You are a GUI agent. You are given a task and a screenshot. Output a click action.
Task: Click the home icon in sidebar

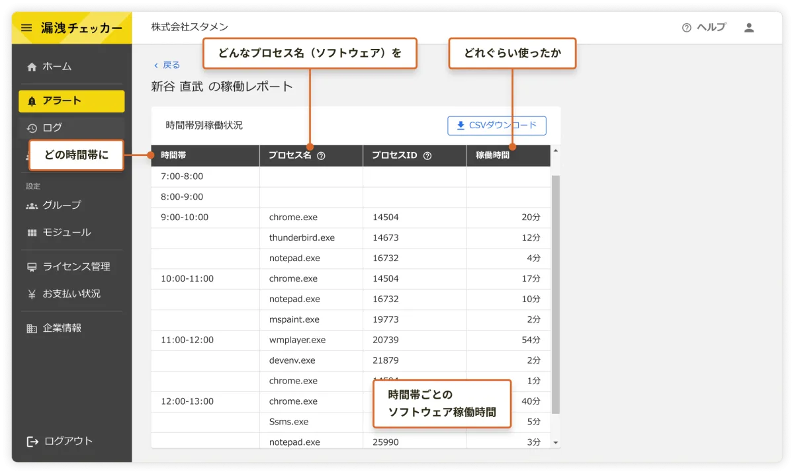32,67
